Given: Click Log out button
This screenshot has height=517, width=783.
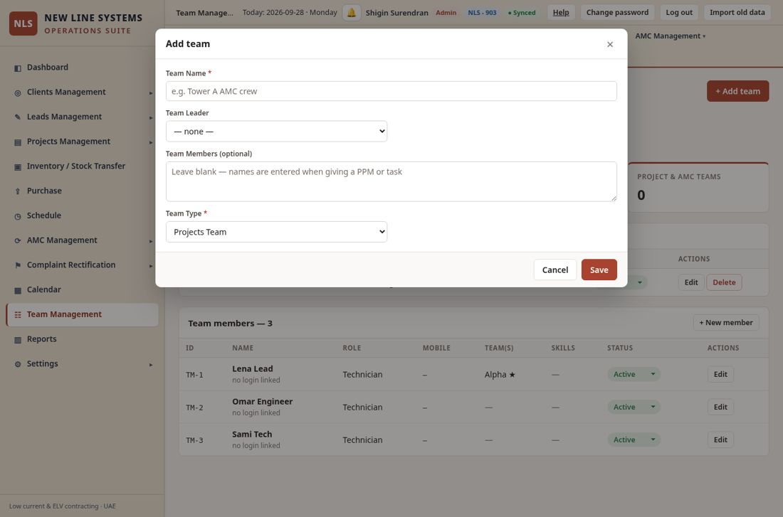Looking at the screenshot, I should (679, 13).
